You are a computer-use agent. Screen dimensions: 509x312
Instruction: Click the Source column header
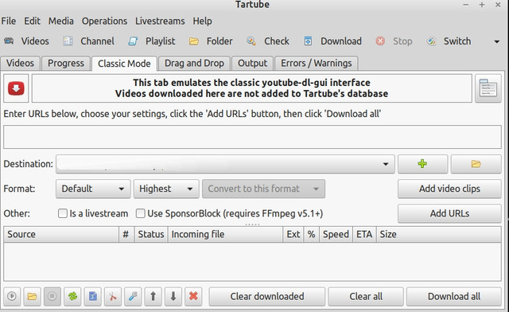click(61, 234)
